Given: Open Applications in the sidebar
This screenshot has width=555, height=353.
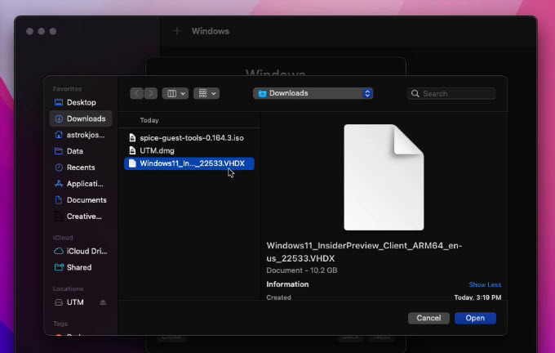Looking at the screenshot, I should coord(81,184).
